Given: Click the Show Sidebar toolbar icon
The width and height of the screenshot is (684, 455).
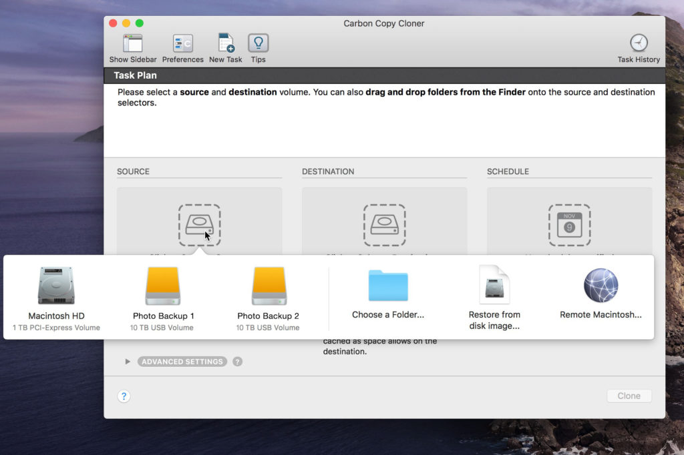Looking at the screenshot, I should click(x=132, y=44).
